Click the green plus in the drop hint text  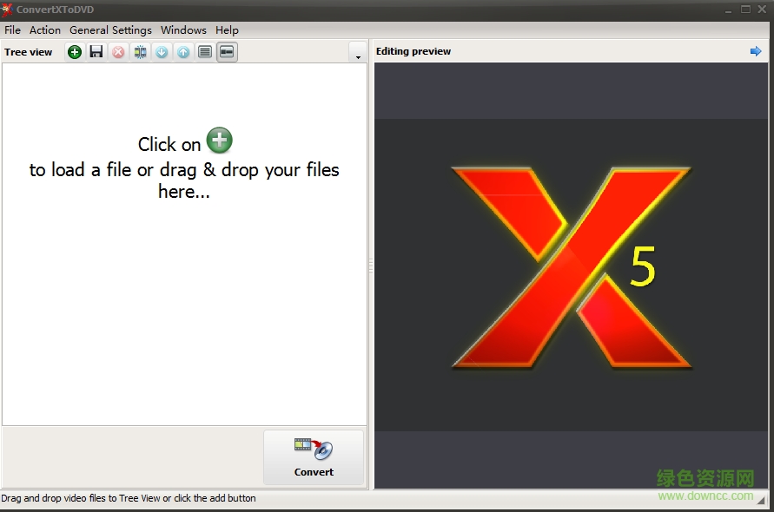coord(219,141)
